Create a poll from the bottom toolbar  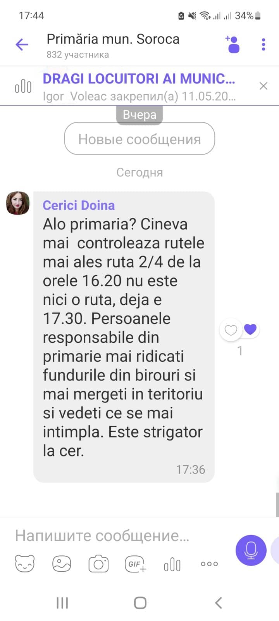172,564
